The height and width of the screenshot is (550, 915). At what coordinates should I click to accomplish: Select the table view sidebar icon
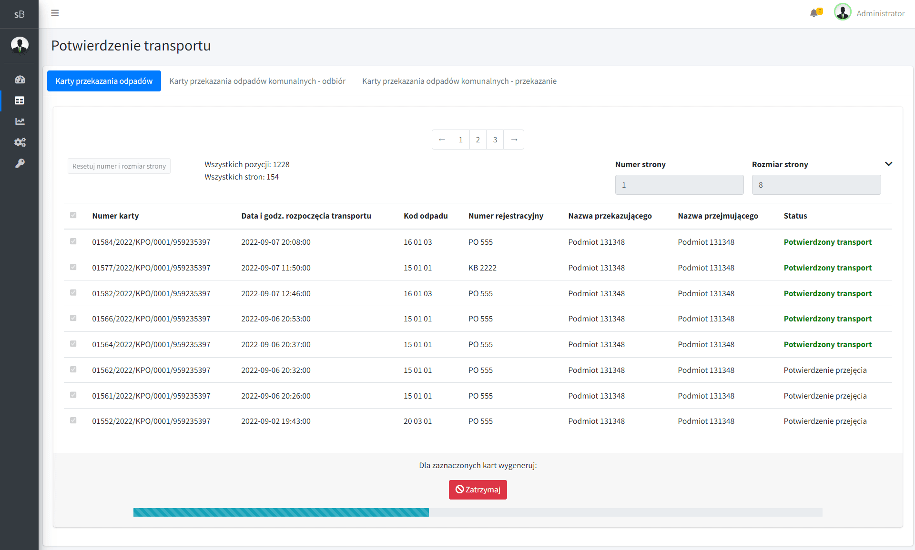20,100
